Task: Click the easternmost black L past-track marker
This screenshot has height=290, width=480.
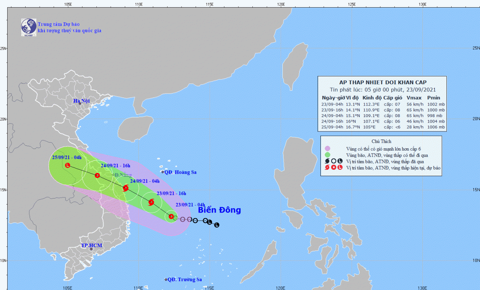Action: 217,225
